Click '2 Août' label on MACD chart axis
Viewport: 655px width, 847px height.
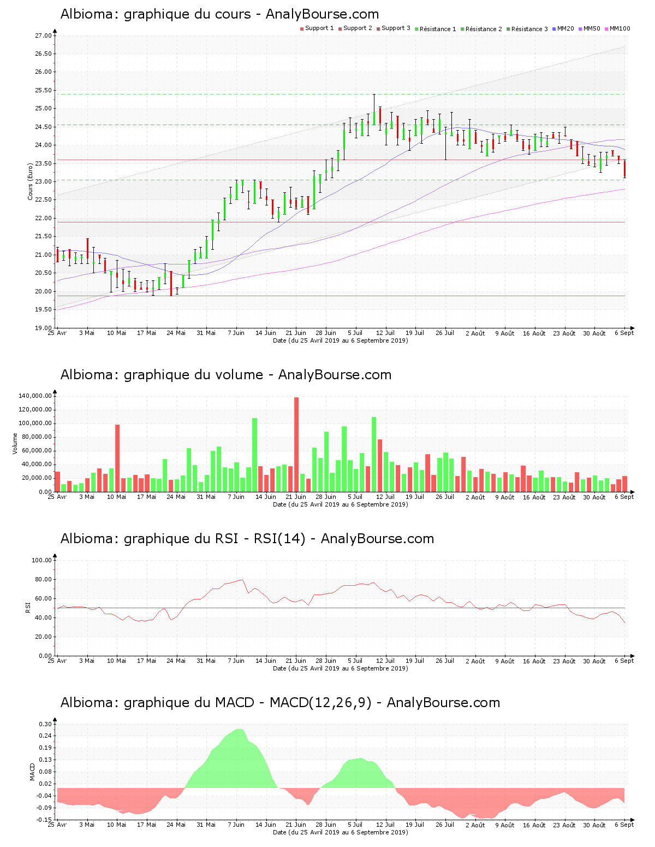(475, 825)
